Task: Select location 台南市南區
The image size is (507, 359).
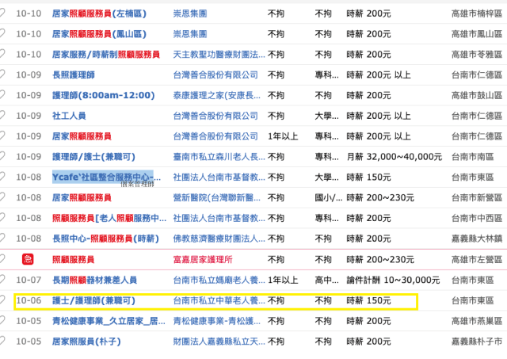Action: coord(473,157)
